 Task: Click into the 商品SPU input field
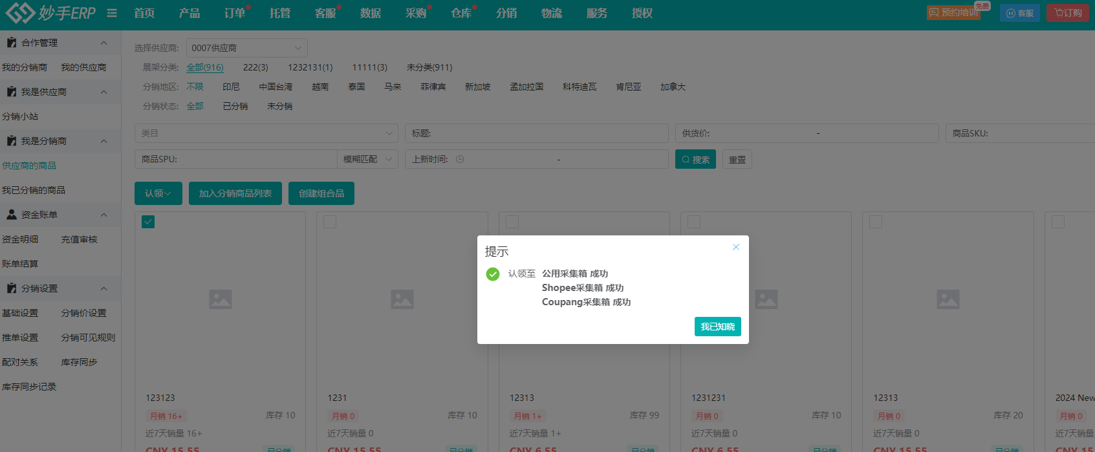pyautogui.click(x=236, y=159)
